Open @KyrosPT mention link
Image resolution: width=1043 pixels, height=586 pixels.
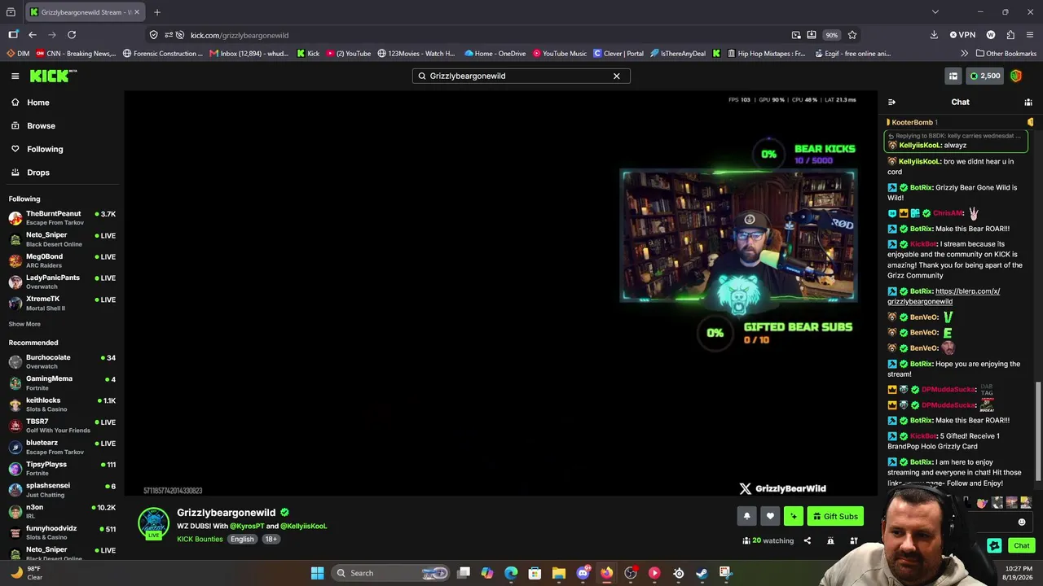247,526
